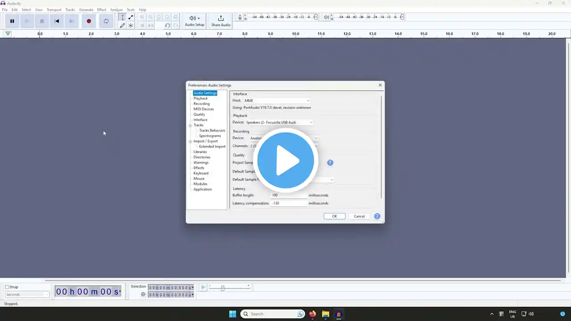The image size is (571, 321).
Task: Click the red Record button
Action: 89,21
